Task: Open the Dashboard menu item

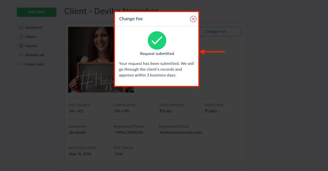Action: pyautogui.click(x=34, y=27)
